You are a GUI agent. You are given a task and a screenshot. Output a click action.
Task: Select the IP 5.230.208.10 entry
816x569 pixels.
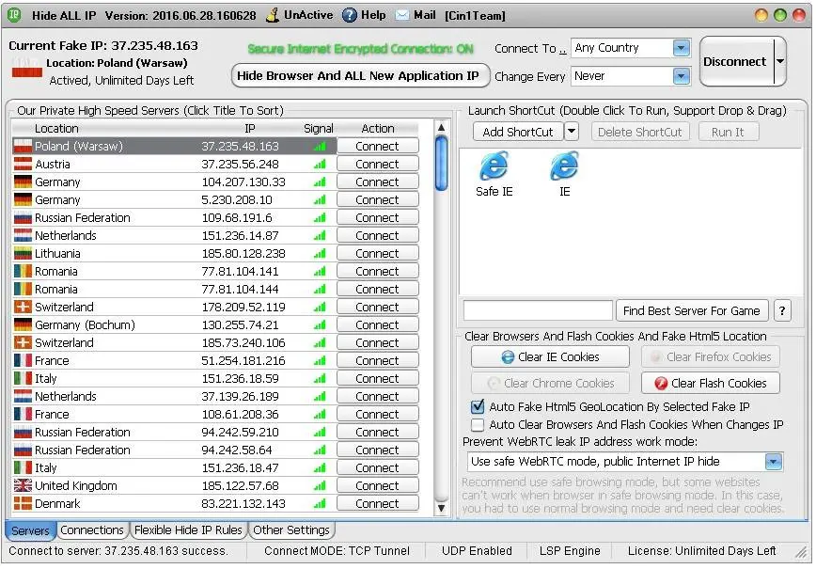click(237, 200)
